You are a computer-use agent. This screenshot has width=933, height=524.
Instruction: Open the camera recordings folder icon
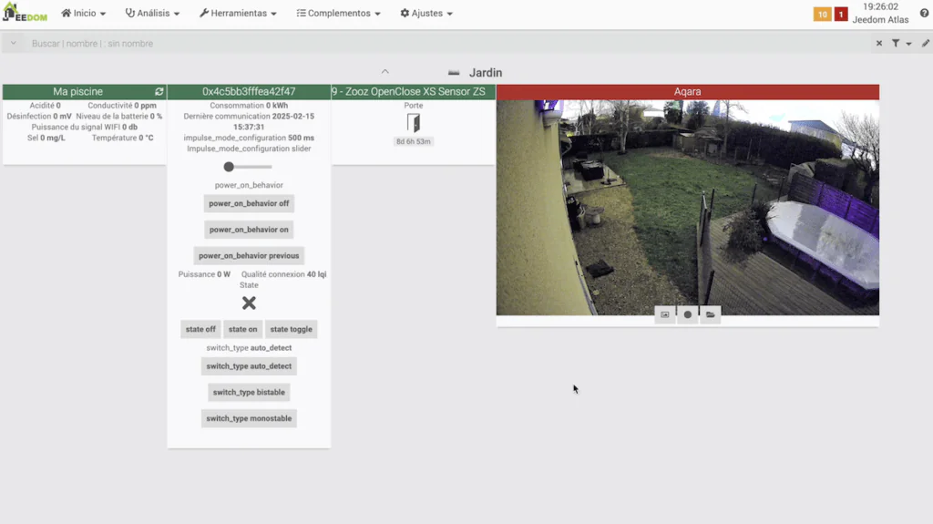[x=711, y=315]
